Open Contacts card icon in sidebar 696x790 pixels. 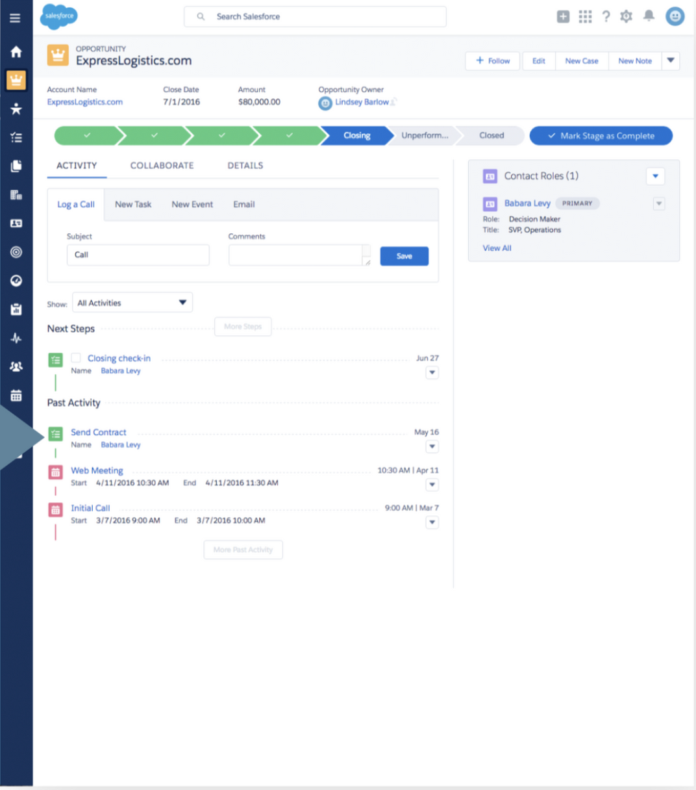[16, 223]
